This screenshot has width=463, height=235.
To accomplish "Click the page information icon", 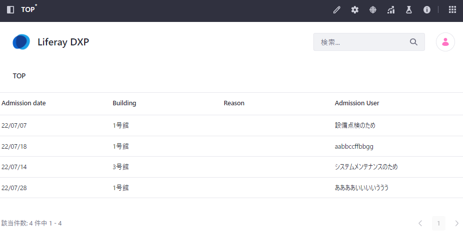I will [427, 10].
